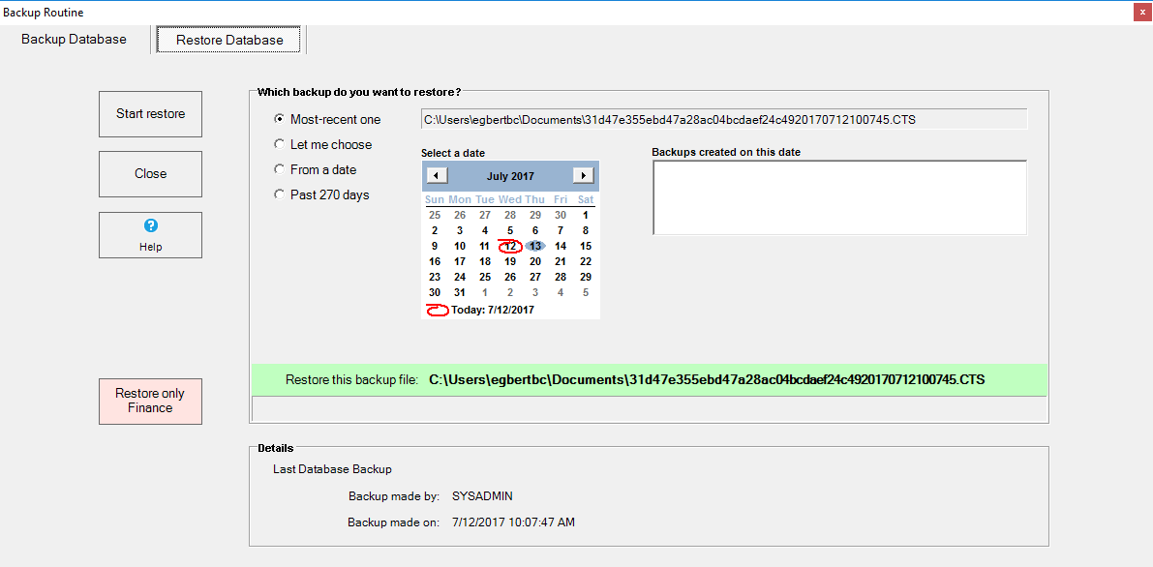Click Today: 7/12/2017 link in calendar
The width and height of the screenshot is (1153, 567).
(x=492, y=310)
